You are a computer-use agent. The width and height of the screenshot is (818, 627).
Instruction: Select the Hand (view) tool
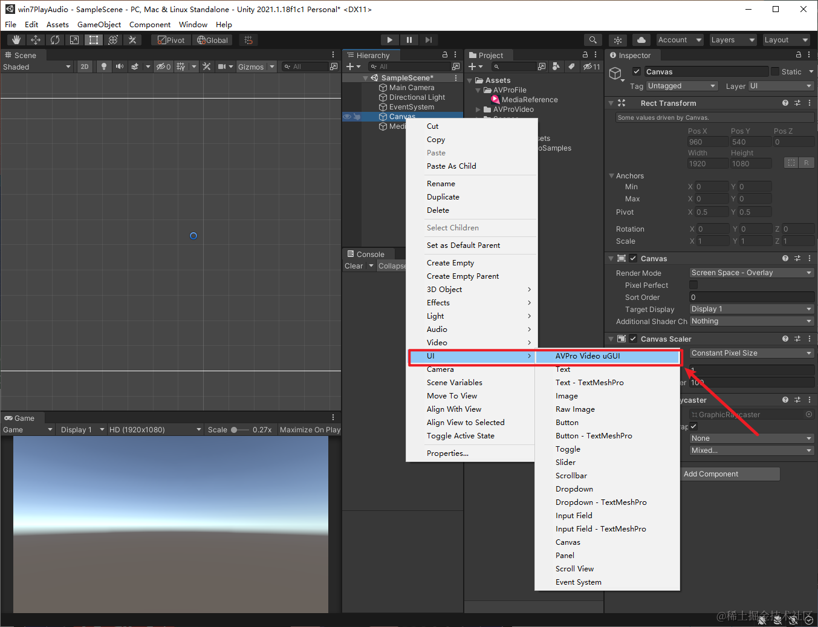(x=16, y=40)
